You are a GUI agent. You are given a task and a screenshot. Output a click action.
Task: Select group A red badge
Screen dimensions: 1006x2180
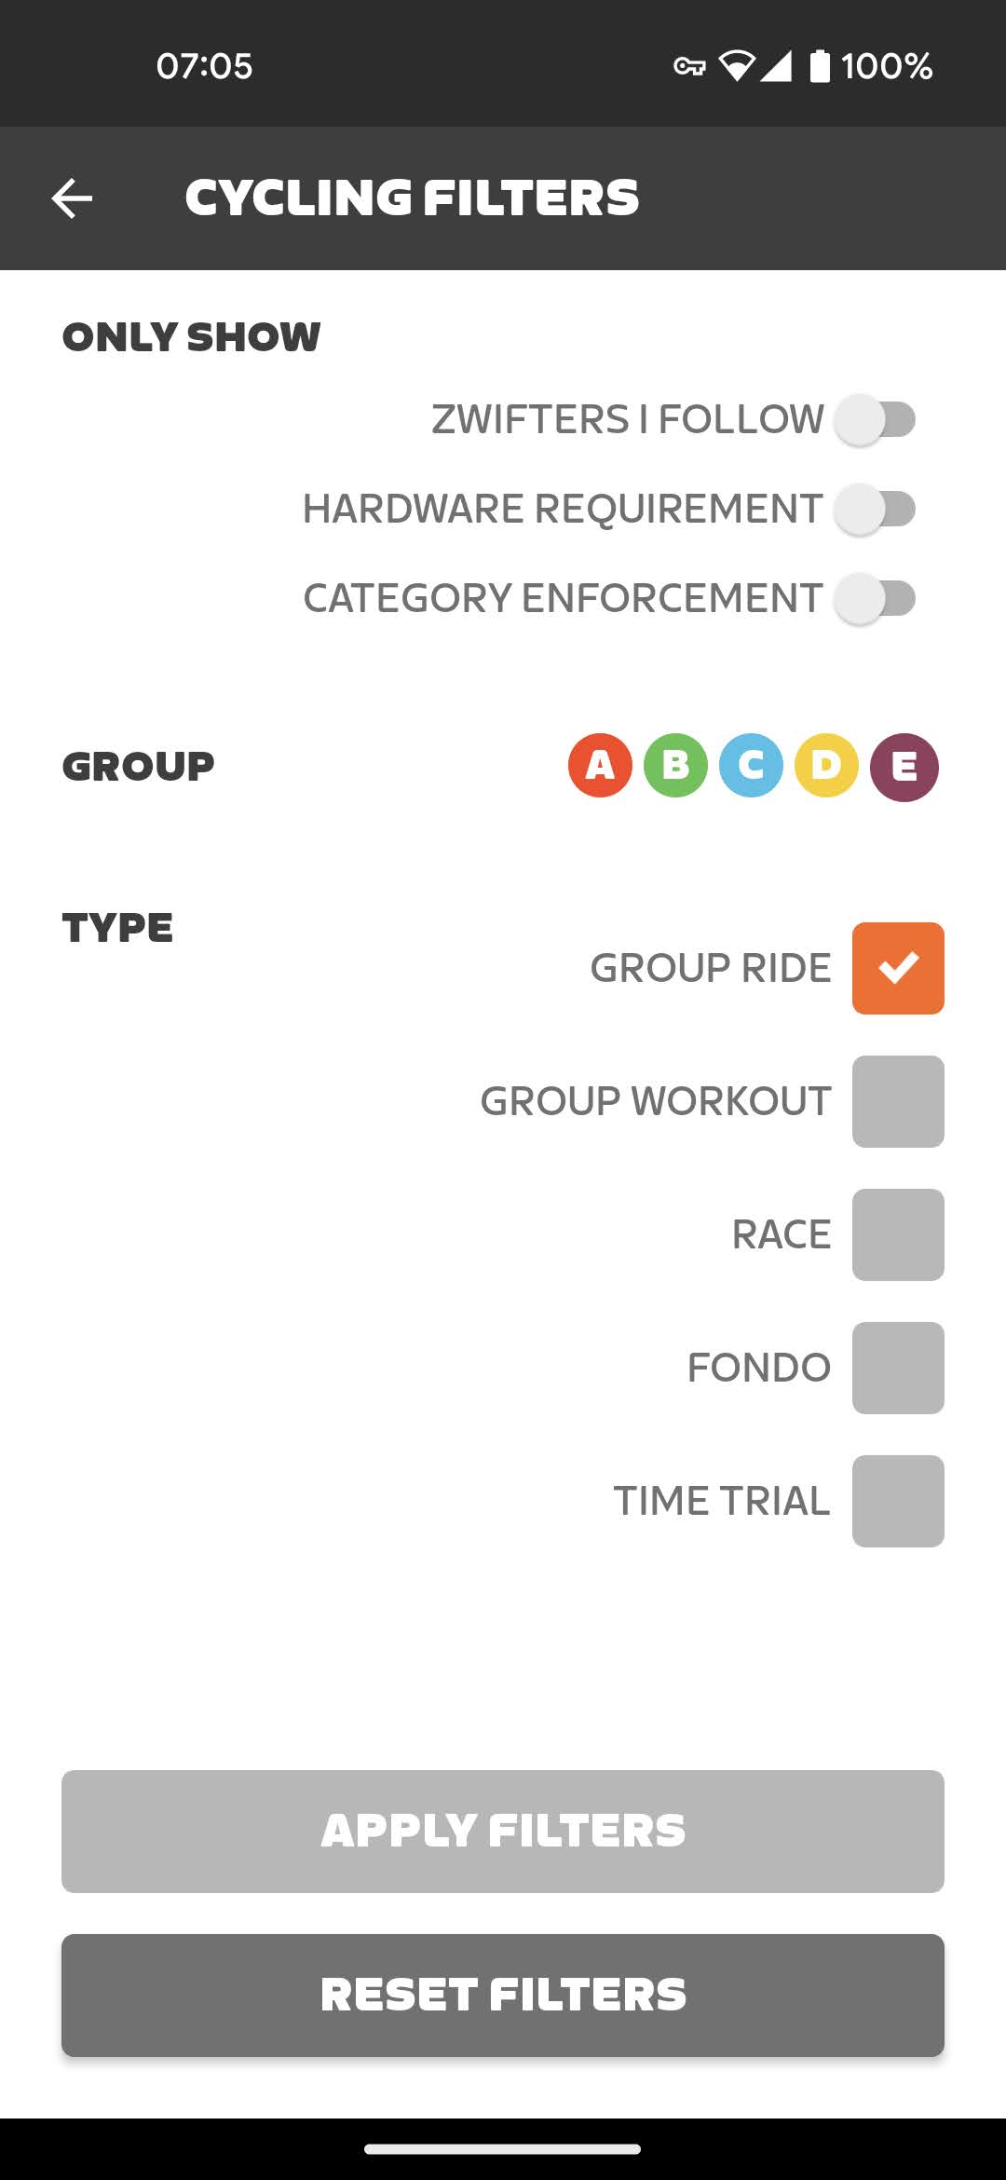click(600, 766)
